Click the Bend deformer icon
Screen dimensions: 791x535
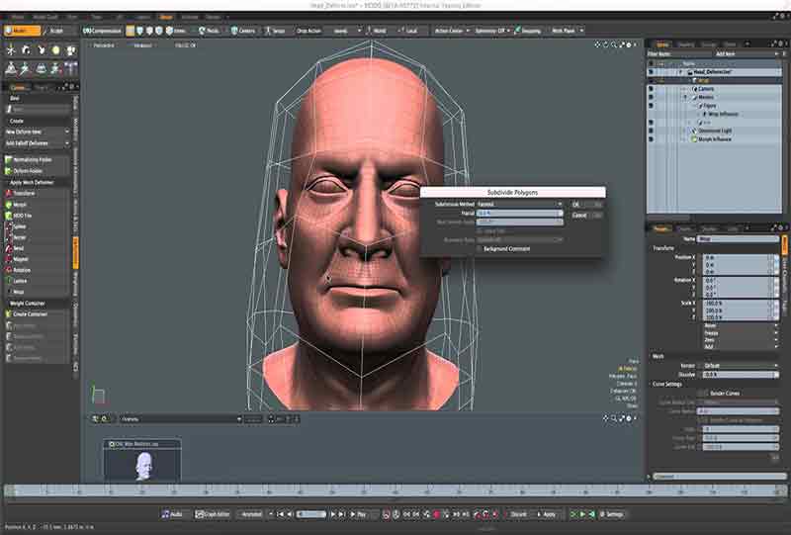coord(8,248)
